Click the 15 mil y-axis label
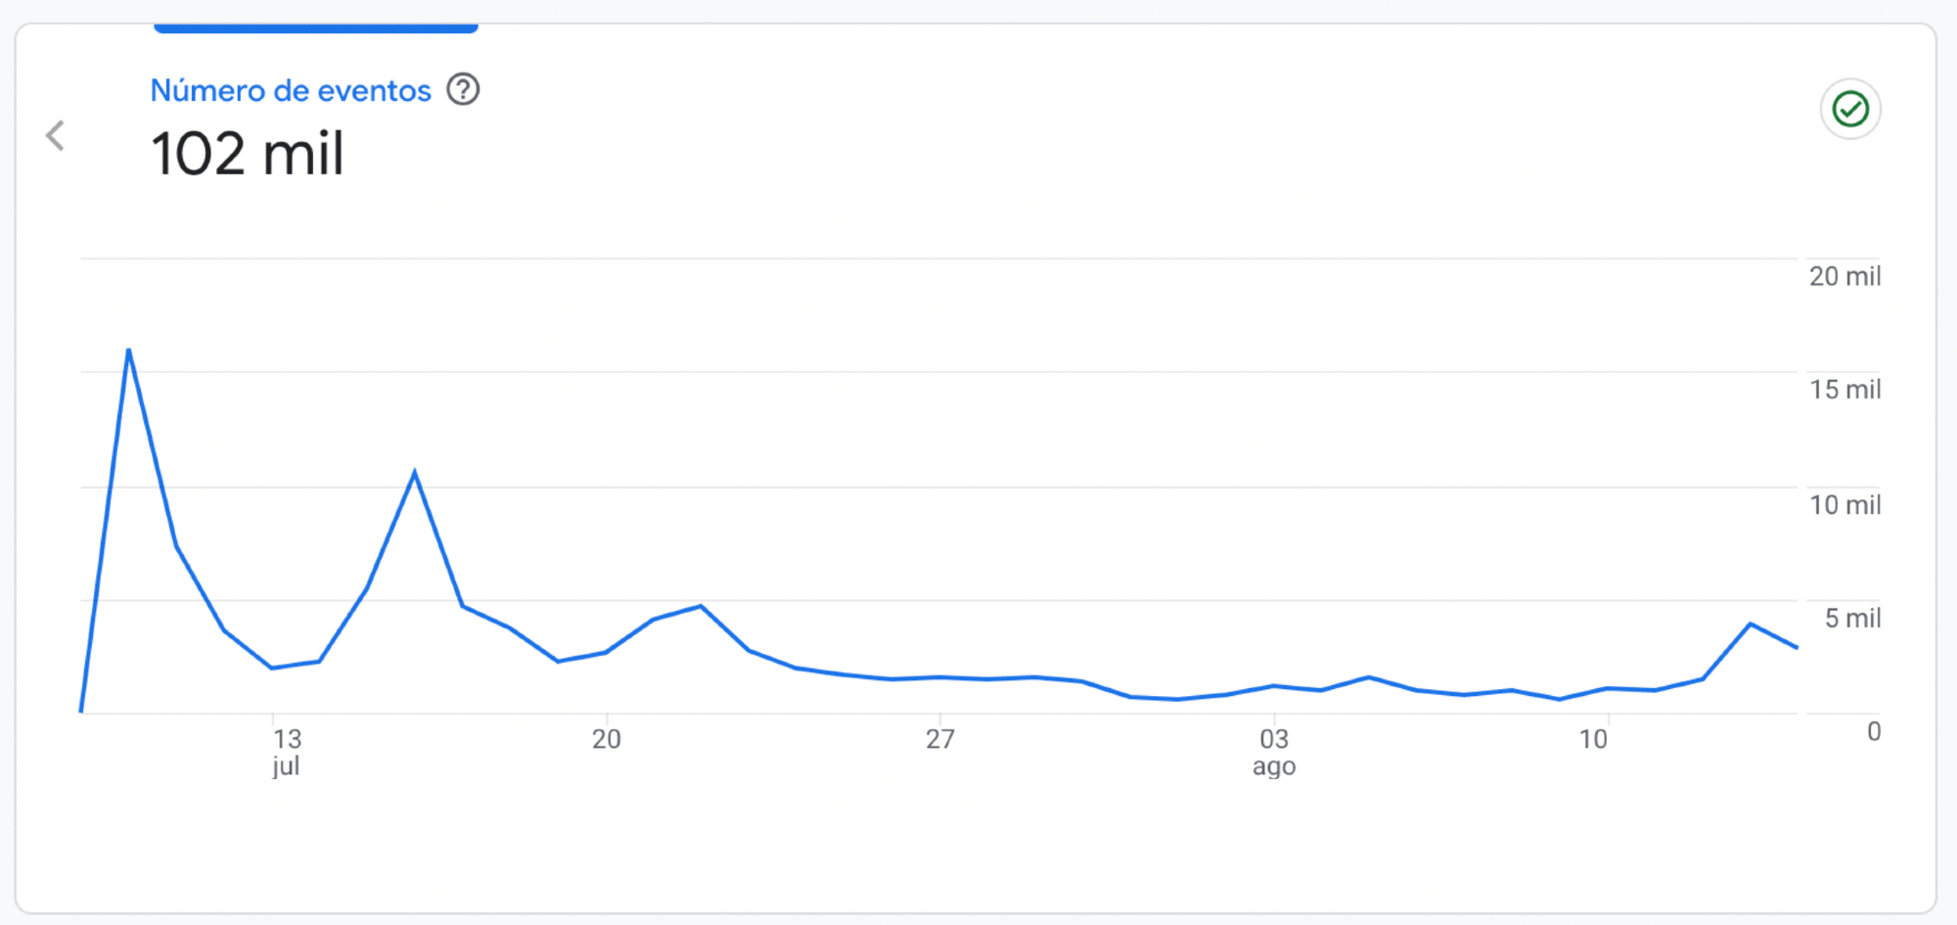Image resolution: width=1957 pixels, height=925 pixels. tap(1844, 390)
